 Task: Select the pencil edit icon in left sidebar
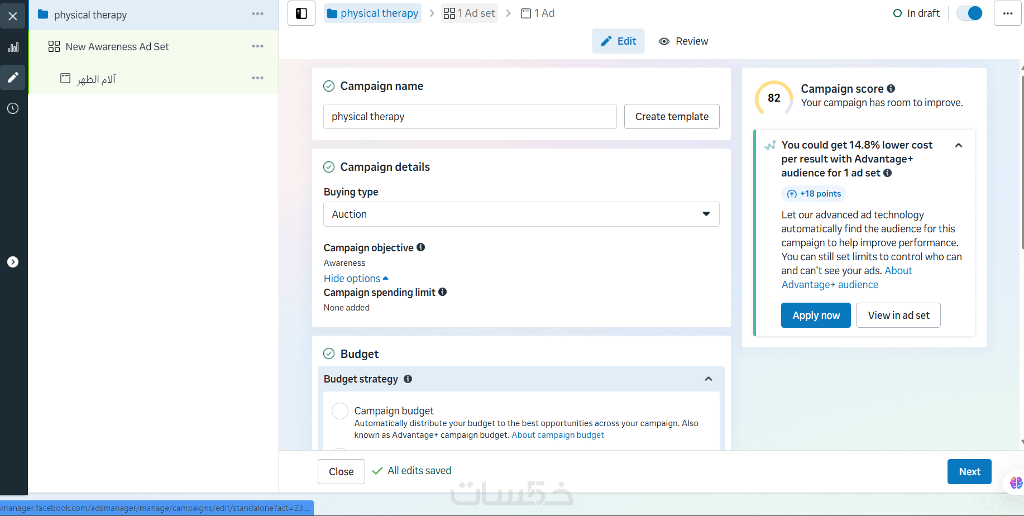tap(13, 77)
